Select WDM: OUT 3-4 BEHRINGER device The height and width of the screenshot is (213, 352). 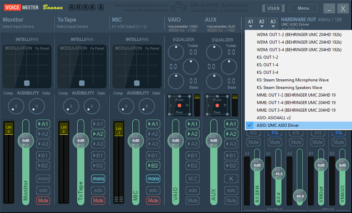coord(299,49)
